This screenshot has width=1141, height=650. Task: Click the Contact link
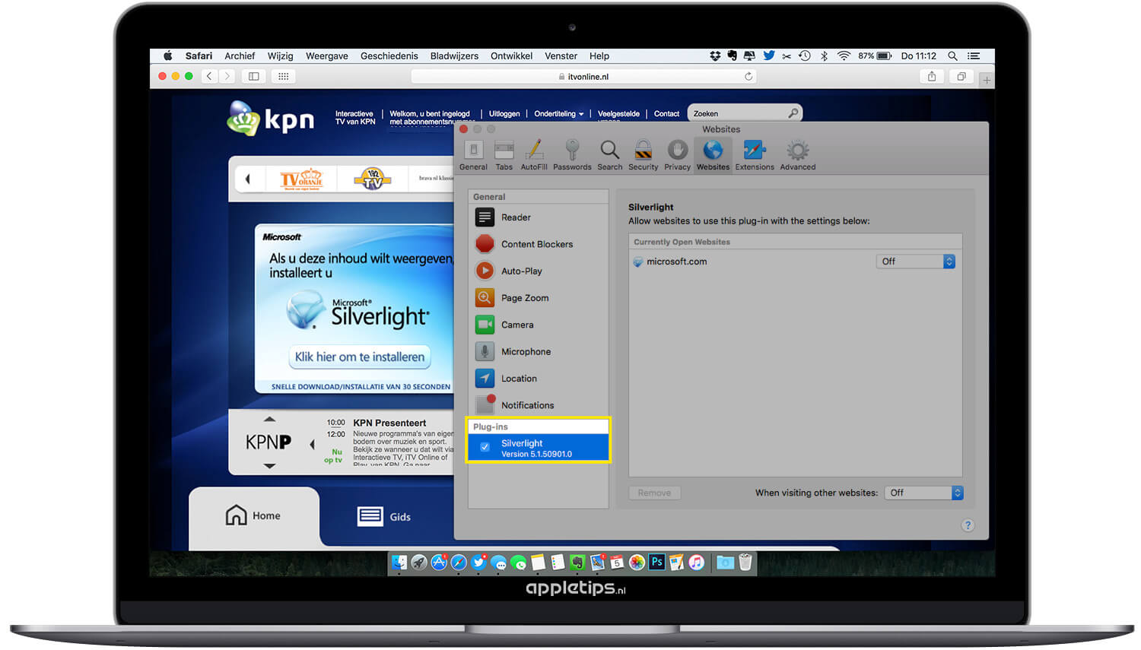[666, 114]
